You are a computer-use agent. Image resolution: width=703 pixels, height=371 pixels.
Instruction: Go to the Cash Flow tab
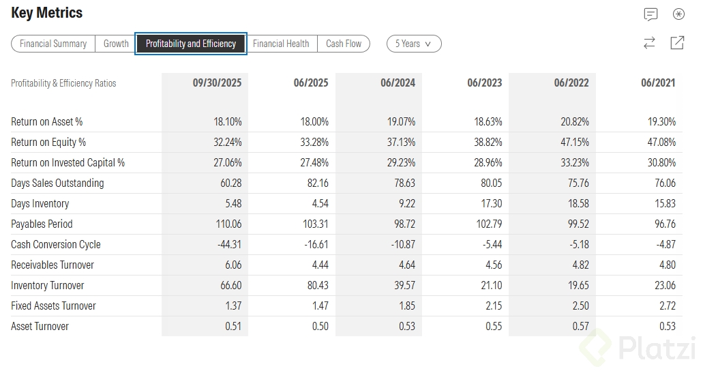click(344, 44)
